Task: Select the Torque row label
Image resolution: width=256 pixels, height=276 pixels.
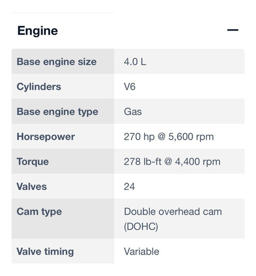Action: click(x=32, y=162)
